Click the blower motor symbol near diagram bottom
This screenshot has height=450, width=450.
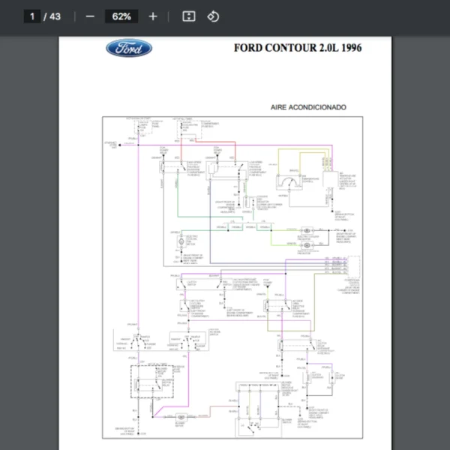181,416
